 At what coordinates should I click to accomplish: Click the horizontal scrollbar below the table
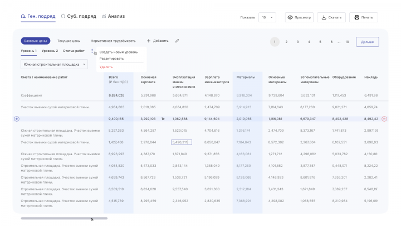(56, 218)
